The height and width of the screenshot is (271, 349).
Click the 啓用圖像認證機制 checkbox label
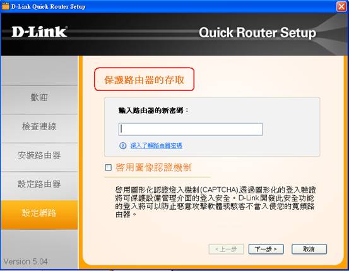153,167
